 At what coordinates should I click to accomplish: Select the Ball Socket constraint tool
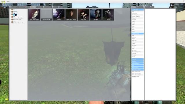point(138,13)
